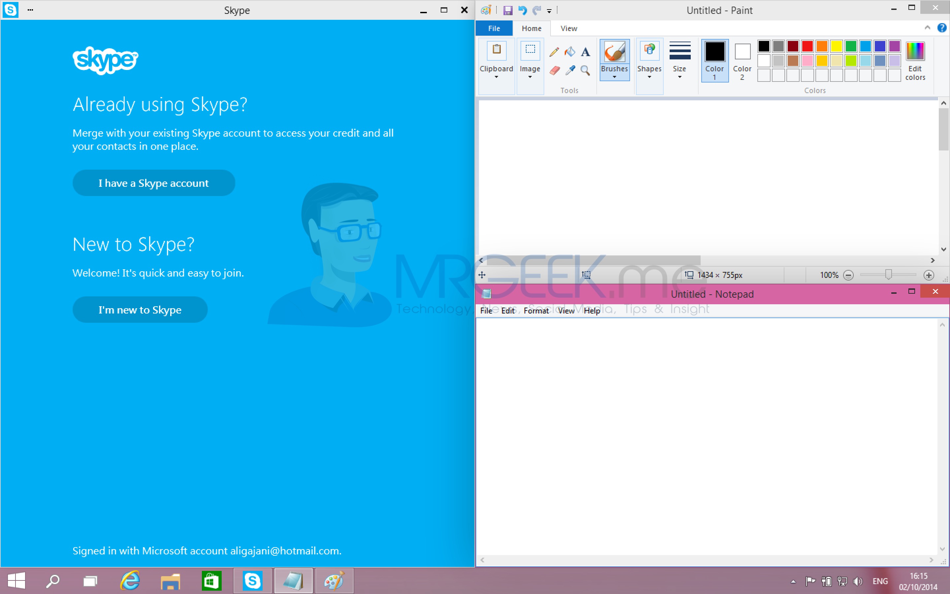Click the Paint horizontal scrollbar right arrow
This screenshot has width=950, height=594.
(x=933, y=260)
